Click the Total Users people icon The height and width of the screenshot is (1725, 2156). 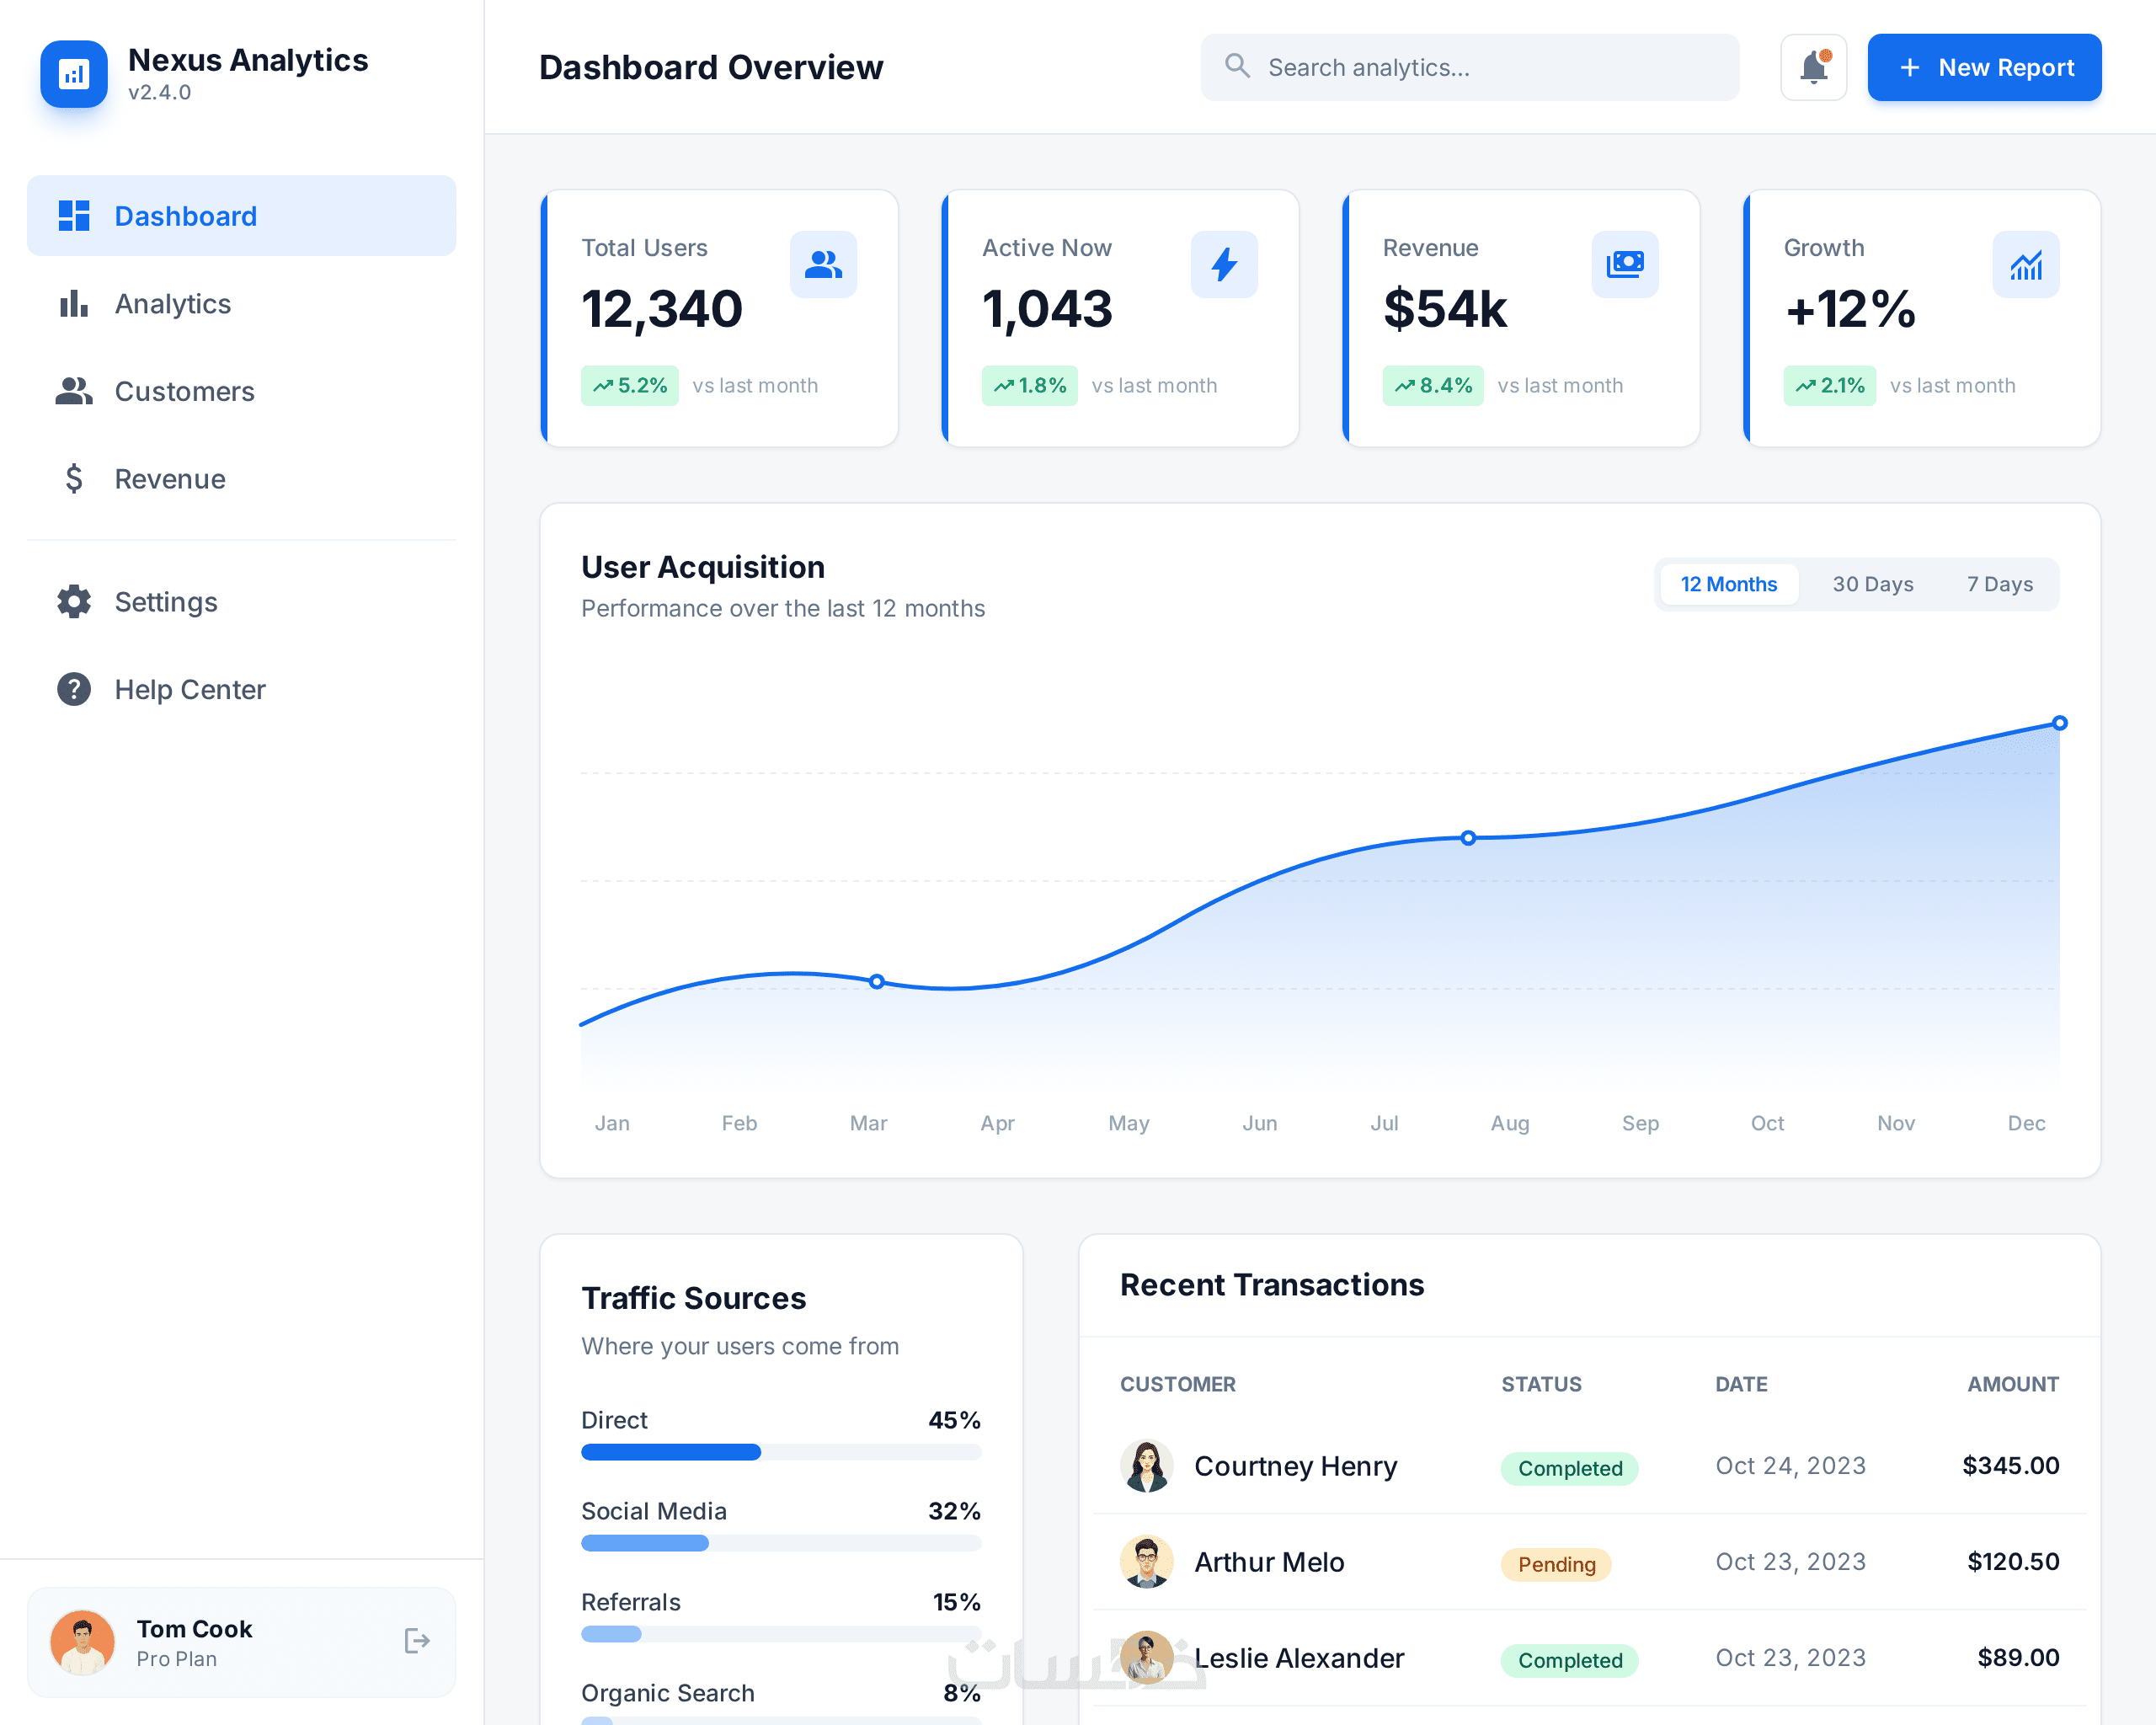point(823,264)
